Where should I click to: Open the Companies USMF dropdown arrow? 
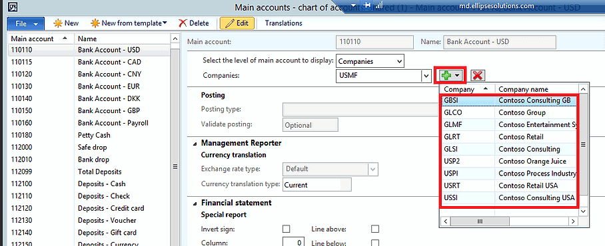click(426, 76)
